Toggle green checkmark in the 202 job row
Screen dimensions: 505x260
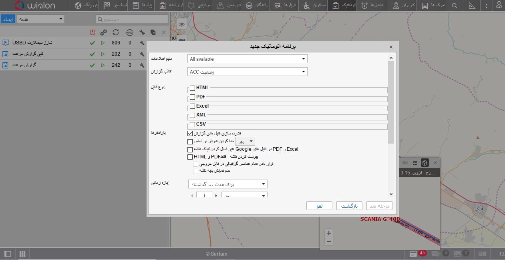pyautogui.click(x=92, y=54)
